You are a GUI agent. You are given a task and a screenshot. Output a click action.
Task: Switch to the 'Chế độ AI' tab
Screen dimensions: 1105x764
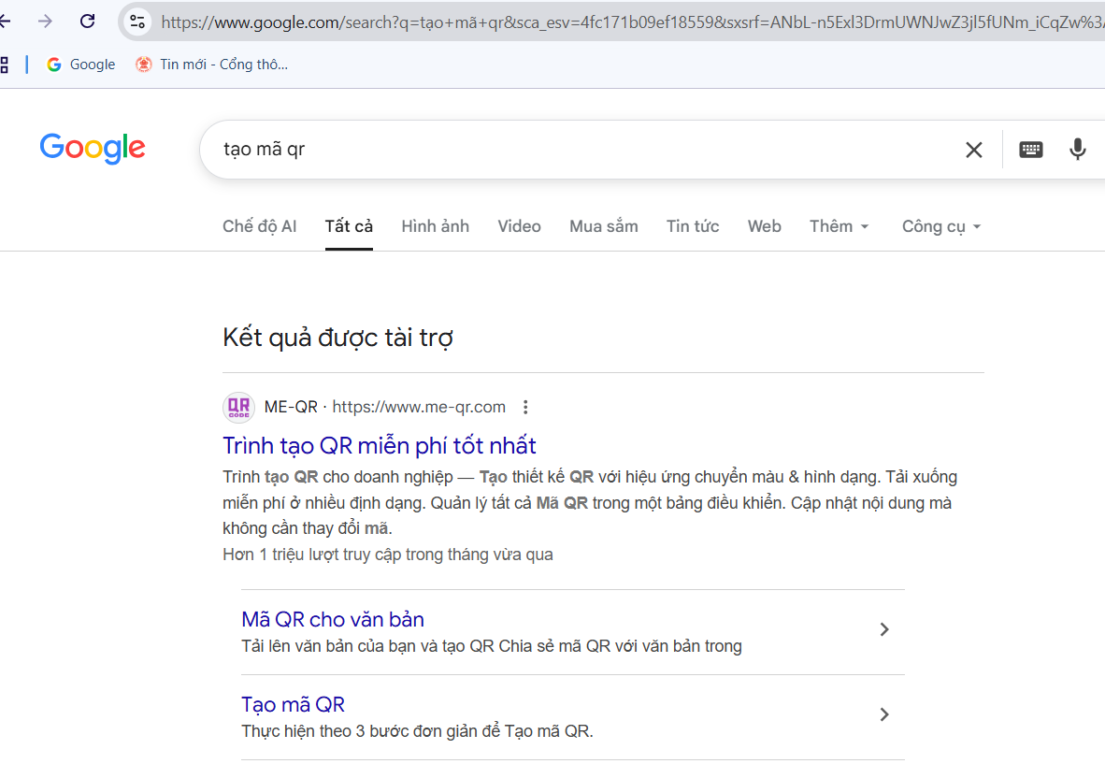[259, 226]
